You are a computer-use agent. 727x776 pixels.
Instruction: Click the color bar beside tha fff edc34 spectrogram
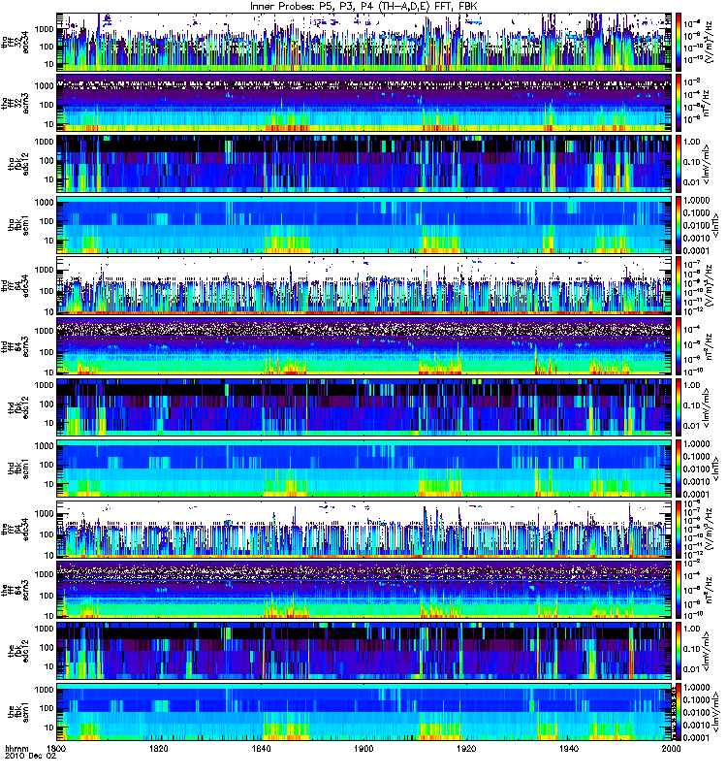(x=678, y=42)
